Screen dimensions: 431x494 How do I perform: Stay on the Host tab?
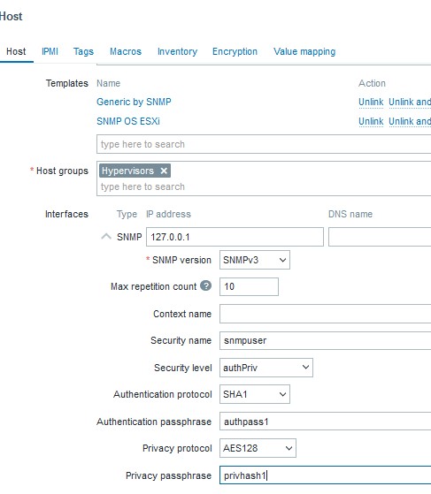click(16, 51)
